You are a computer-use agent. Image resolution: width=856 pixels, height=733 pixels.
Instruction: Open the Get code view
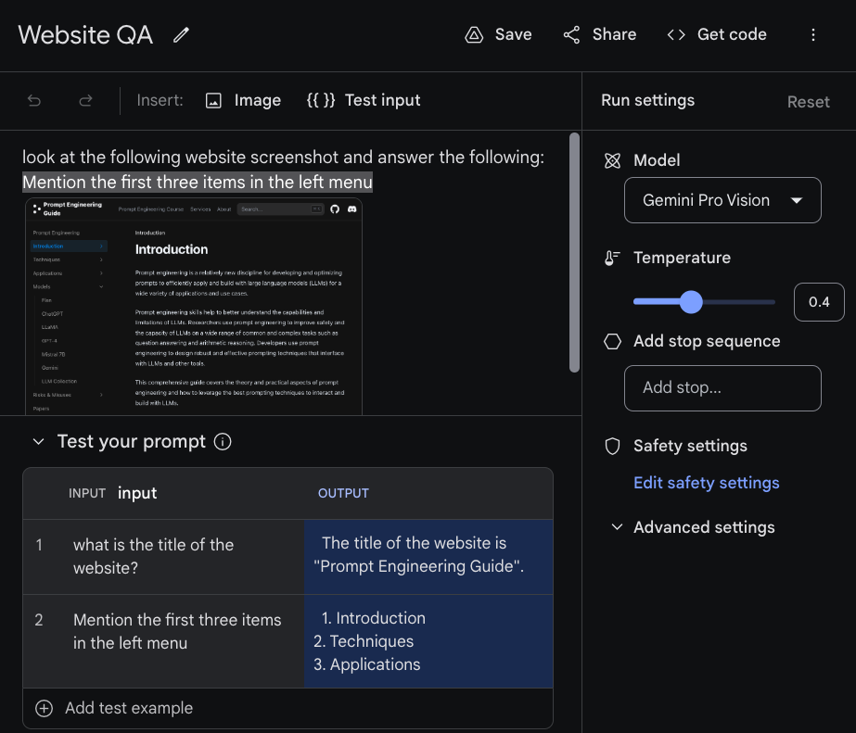(x=717, y=35)
